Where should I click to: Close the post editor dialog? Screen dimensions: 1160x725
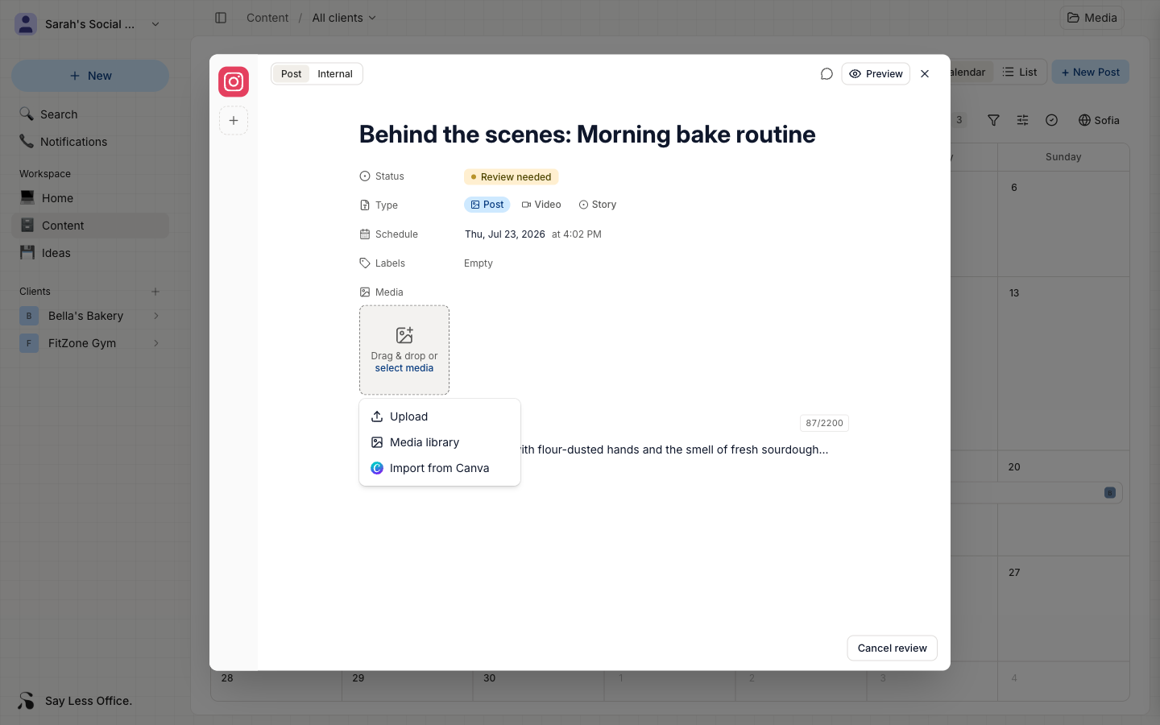click(925, 74)
